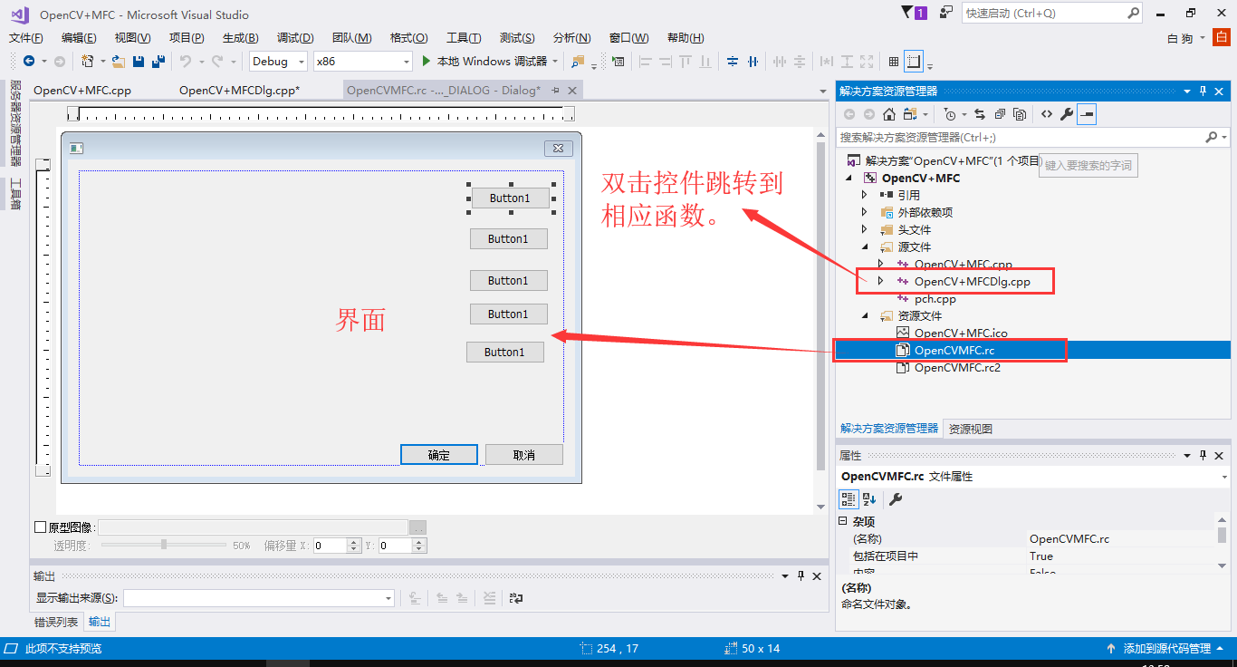Viewport: 1237px width, 667px height.
Task: Open the 文件(F) menu
Action: point(26,37)
